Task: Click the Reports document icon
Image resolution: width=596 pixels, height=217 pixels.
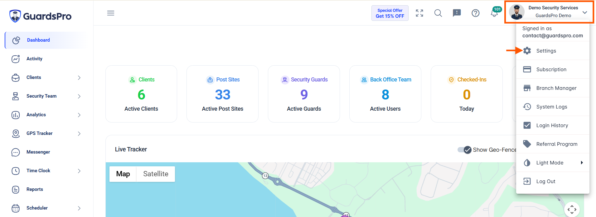Action: pyautogui.click(x=16, y=189)
